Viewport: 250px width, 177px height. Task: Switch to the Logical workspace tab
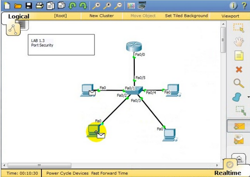[x=19, y=16]
